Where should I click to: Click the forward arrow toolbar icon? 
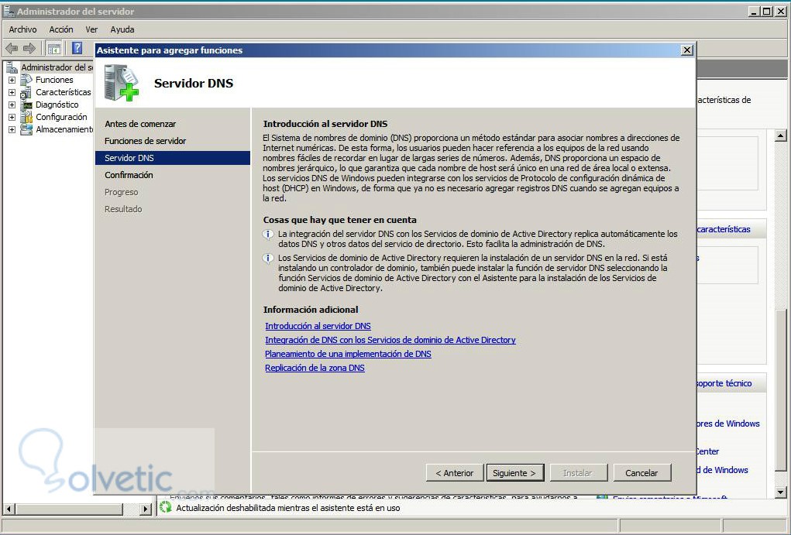(29, 49)
